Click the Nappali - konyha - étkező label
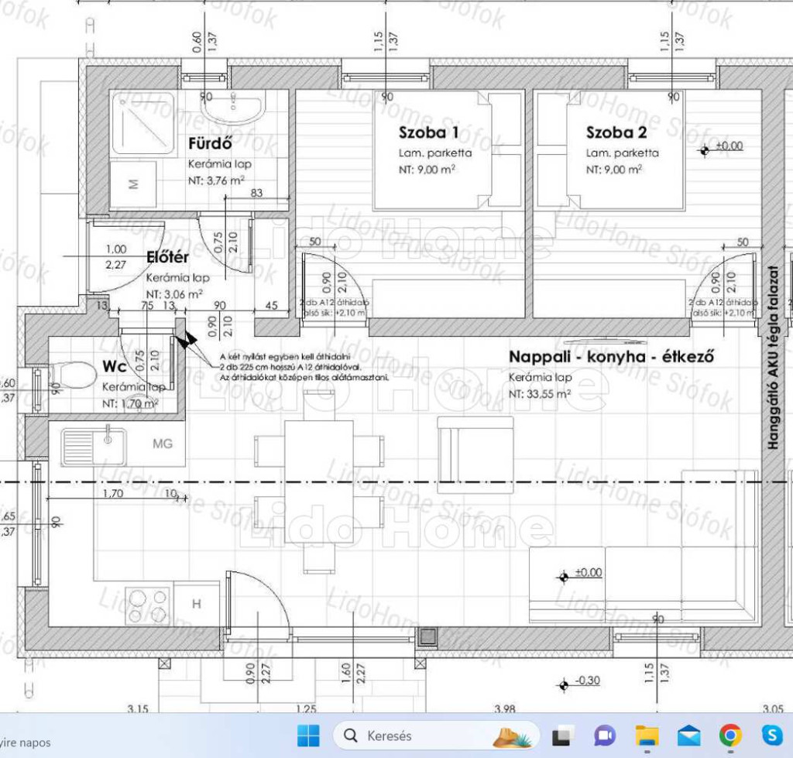Screen dimensions: 793x758 click(610, 356)
